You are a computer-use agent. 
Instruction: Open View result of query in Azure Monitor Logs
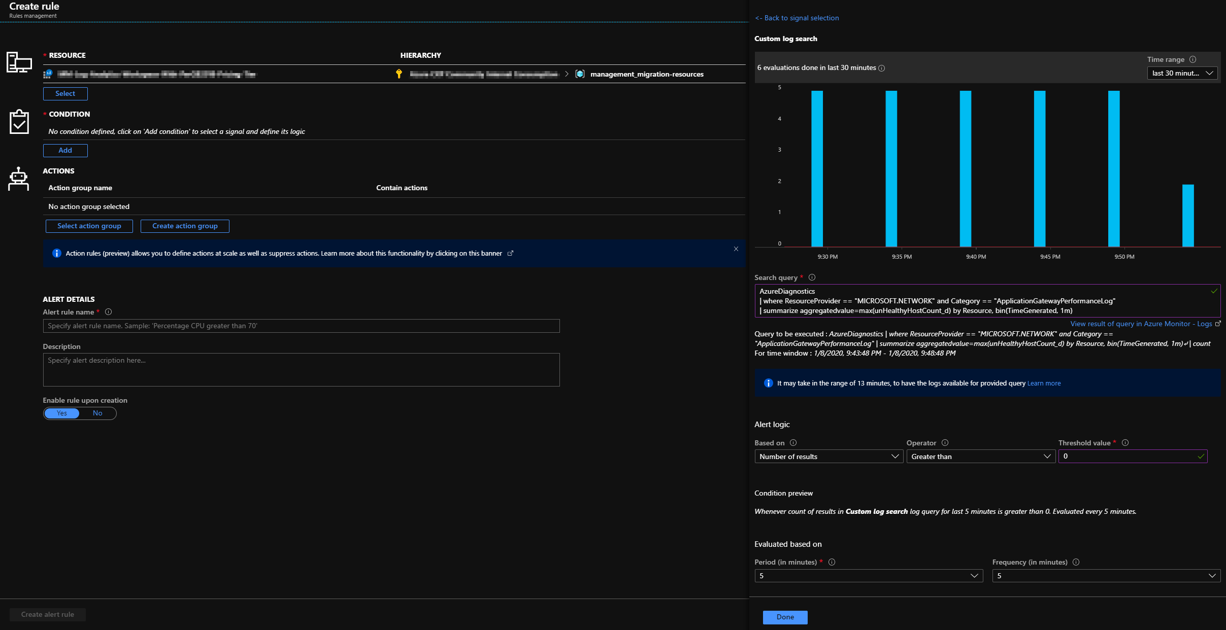1141,324
